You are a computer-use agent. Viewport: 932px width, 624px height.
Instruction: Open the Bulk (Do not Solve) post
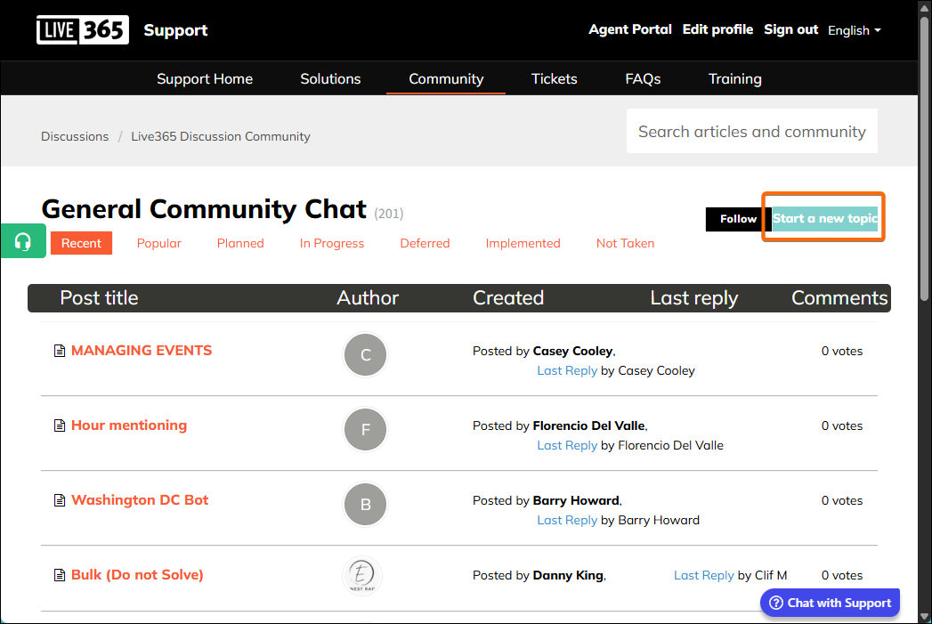point(137,575)
